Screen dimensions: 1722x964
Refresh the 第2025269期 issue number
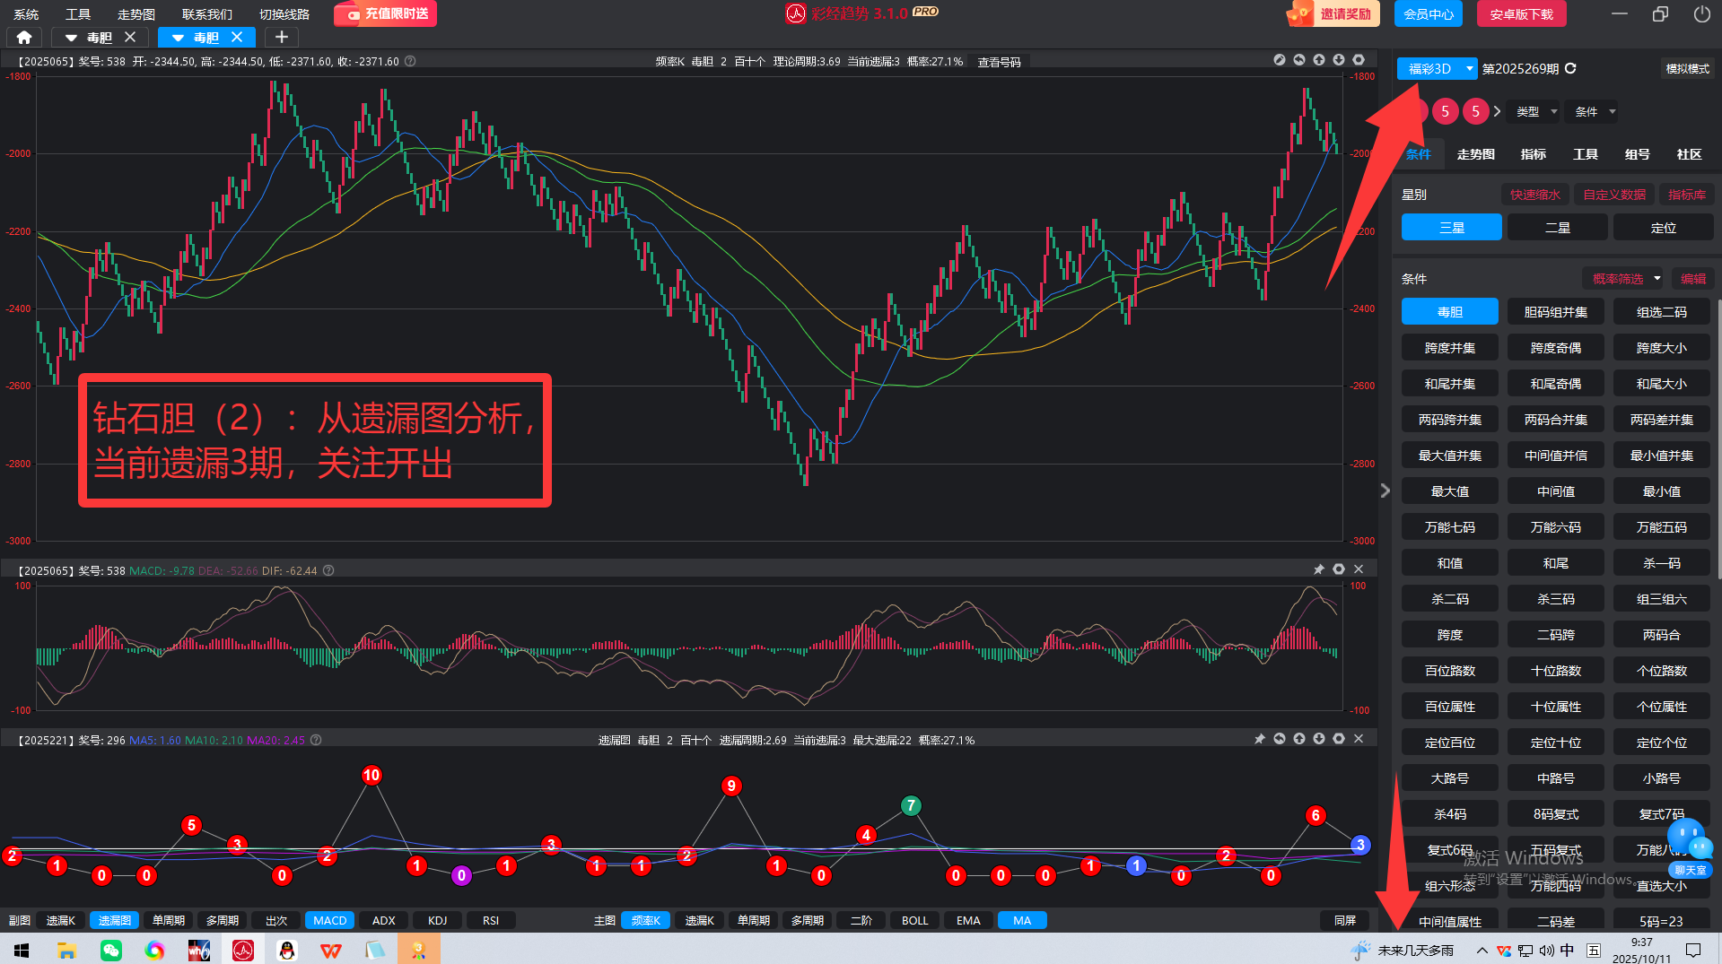pyautogui.click(x=1570, y=68)
